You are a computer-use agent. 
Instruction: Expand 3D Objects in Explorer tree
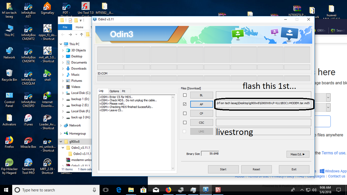(x=63, y=50)
